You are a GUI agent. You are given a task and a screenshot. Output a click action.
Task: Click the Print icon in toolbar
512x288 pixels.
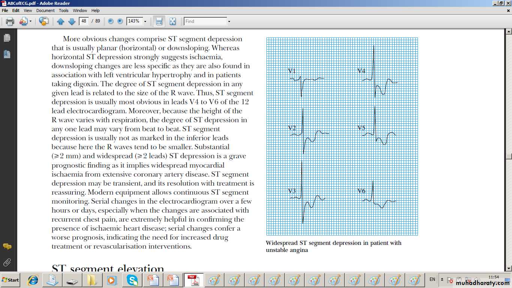coord(10,21)
